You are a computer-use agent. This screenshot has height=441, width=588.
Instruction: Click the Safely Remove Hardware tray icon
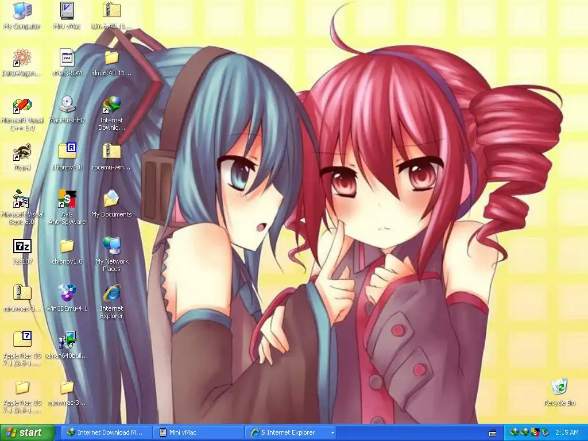[x=546, y=433]
